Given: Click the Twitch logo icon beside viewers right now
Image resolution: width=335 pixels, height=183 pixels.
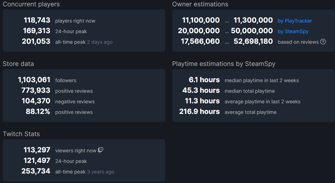Looking at the screenshot, I should (x=101, y=150).
